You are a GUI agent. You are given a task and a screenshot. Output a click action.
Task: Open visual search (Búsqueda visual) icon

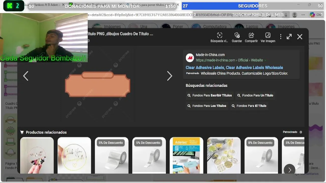(x=220, y=35)
